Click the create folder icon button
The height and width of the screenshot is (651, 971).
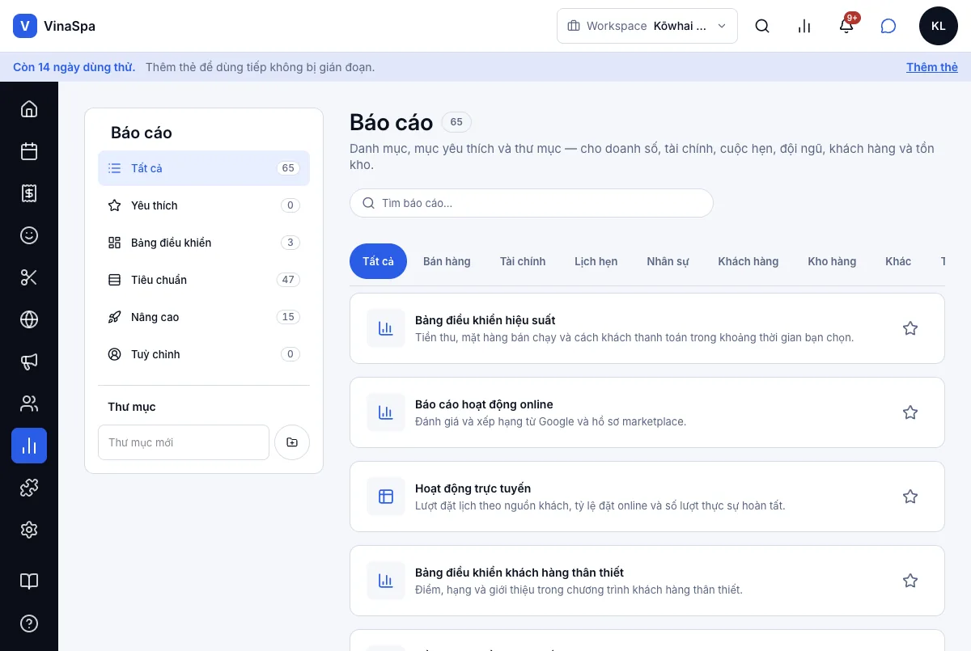point(292,442)
